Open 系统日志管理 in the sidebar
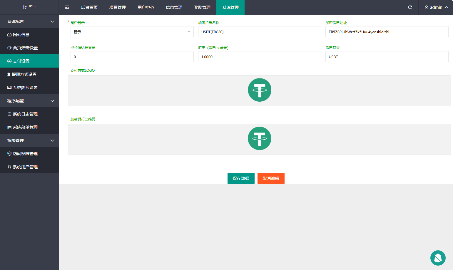 click(29, 114)
